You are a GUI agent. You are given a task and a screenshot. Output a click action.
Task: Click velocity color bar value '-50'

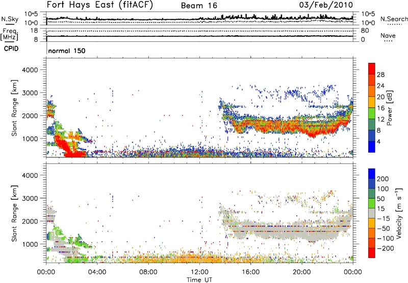tap(384, 228)
